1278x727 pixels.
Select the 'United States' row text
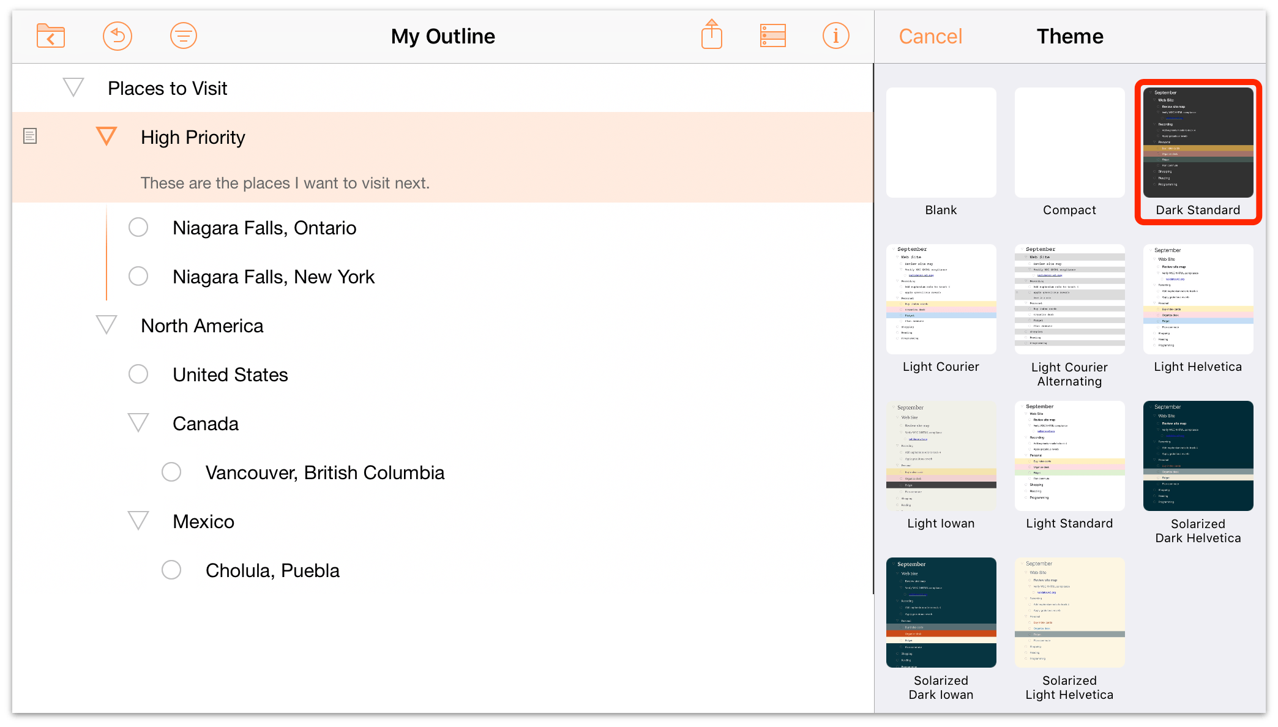point(230,375)
